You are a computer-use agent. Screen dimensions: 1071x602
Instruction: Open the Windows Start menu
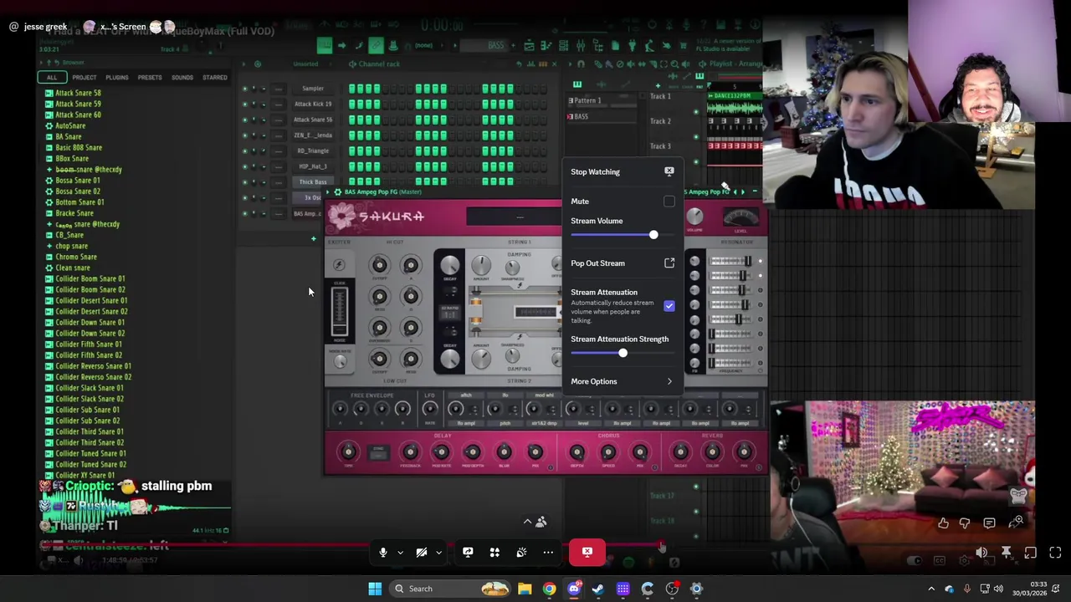[x=375, y=589]
